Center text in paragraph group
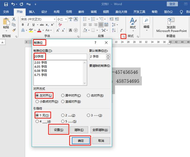Screen dimensions: 190x157 [x=90, y=25]
